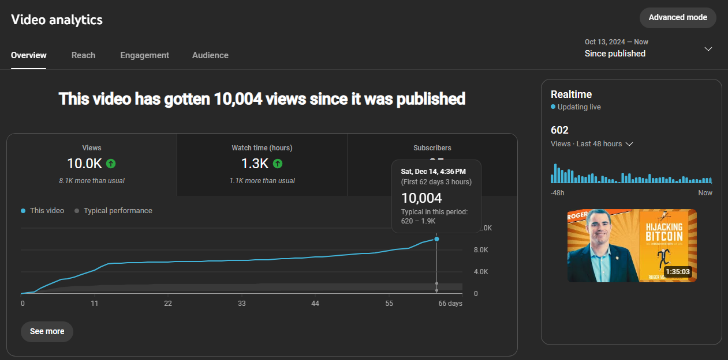
Task: Open the Audience tab
Action: 210,55
